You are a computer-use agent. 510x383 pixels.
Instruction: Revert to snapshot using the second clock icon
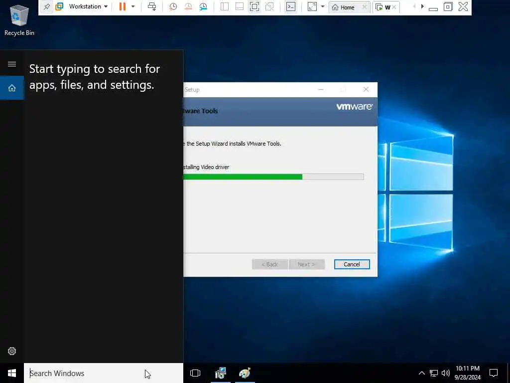tap(188, 6)
